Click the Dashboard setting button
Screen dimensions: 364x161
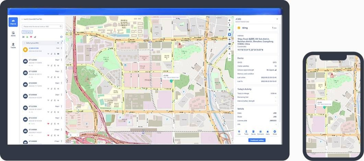pyautogui.click(x=257, y=140)
